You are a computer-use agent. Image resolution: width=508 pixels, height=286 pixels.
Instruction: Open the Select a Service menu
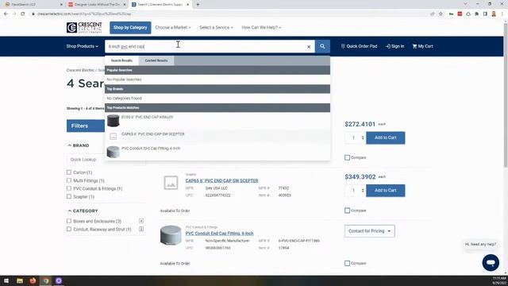click(216, 28)
